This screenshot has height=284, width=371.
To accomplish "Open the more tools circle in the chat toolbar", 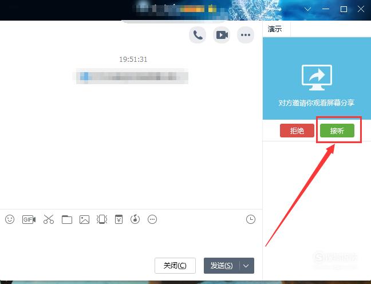I will pos(152,219).
